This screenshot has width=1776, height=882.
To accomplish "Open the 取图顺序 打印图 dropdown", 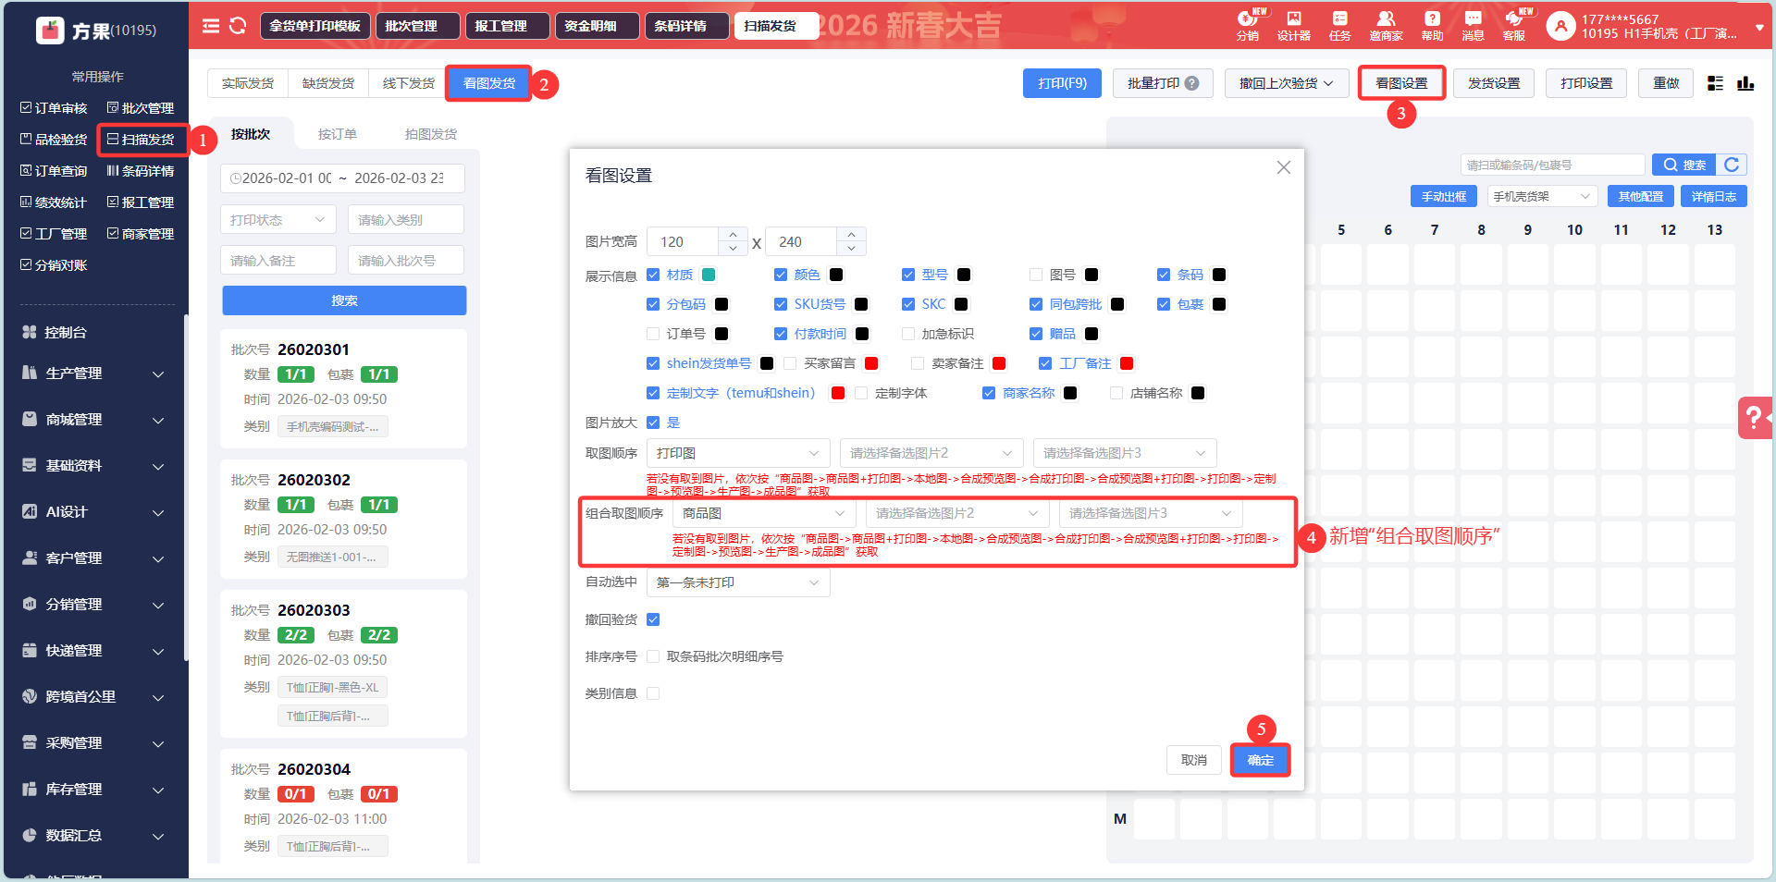I will [738, 453].
